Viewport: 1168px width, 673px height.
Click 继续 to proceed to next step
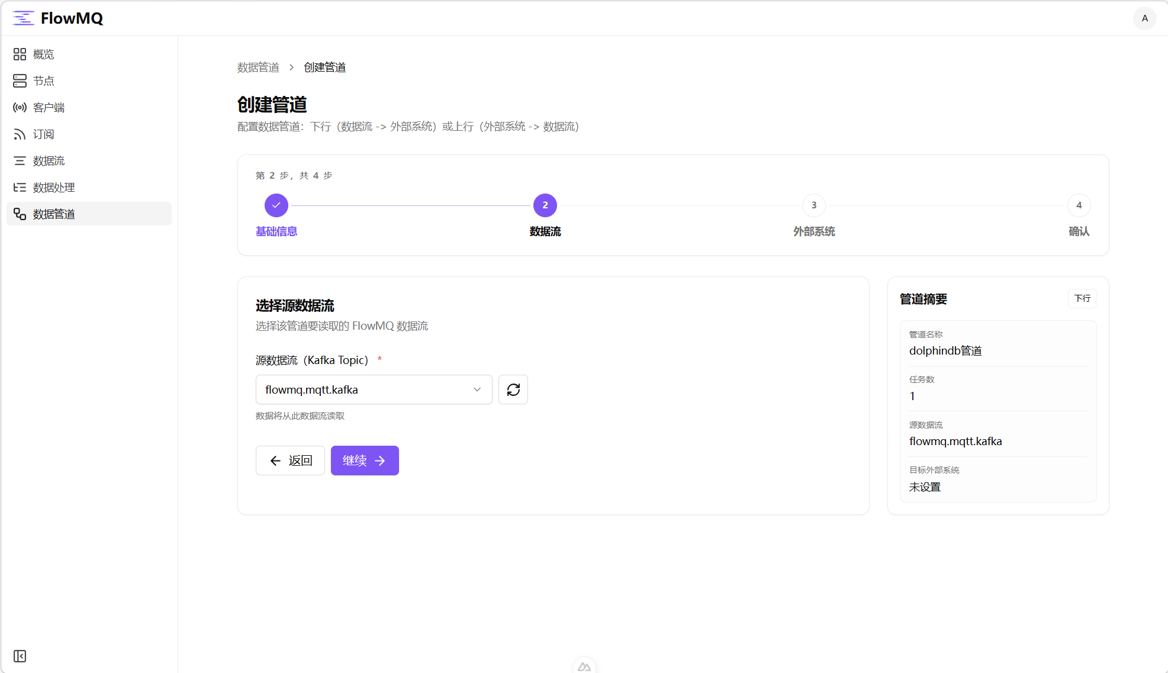click(364, 461)
